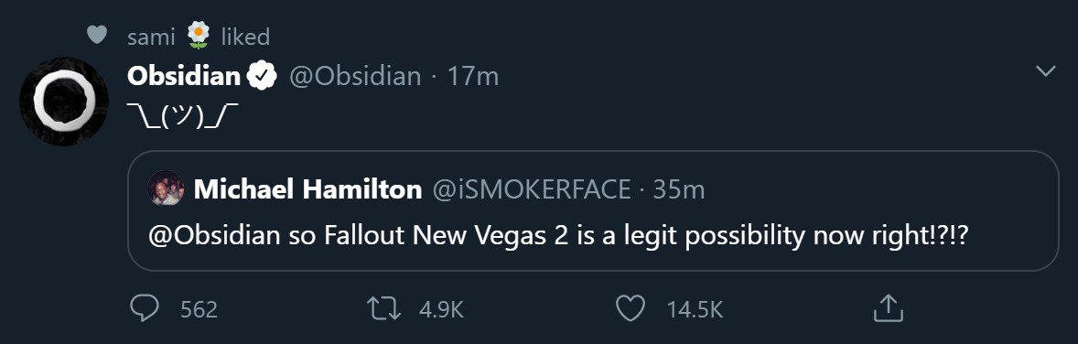This screenshot has width=1078, height=344.
Task: Retweet the Obsidian tweet
Action: [384, 308]
